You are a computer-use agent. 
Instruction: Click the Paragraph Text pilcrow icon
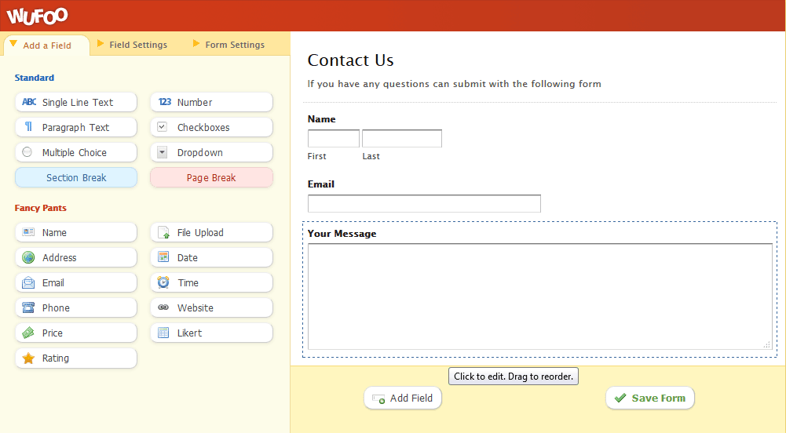28,126
